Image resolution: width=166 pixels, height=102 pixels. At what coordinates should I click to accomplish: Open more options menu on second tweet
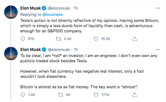tap(158, 49)
